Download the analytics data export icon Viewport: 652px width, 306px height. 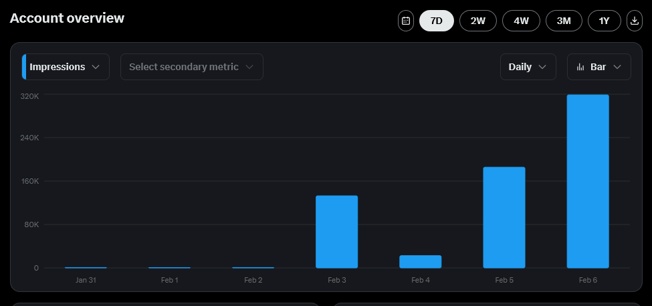click(x=634, y=21)
